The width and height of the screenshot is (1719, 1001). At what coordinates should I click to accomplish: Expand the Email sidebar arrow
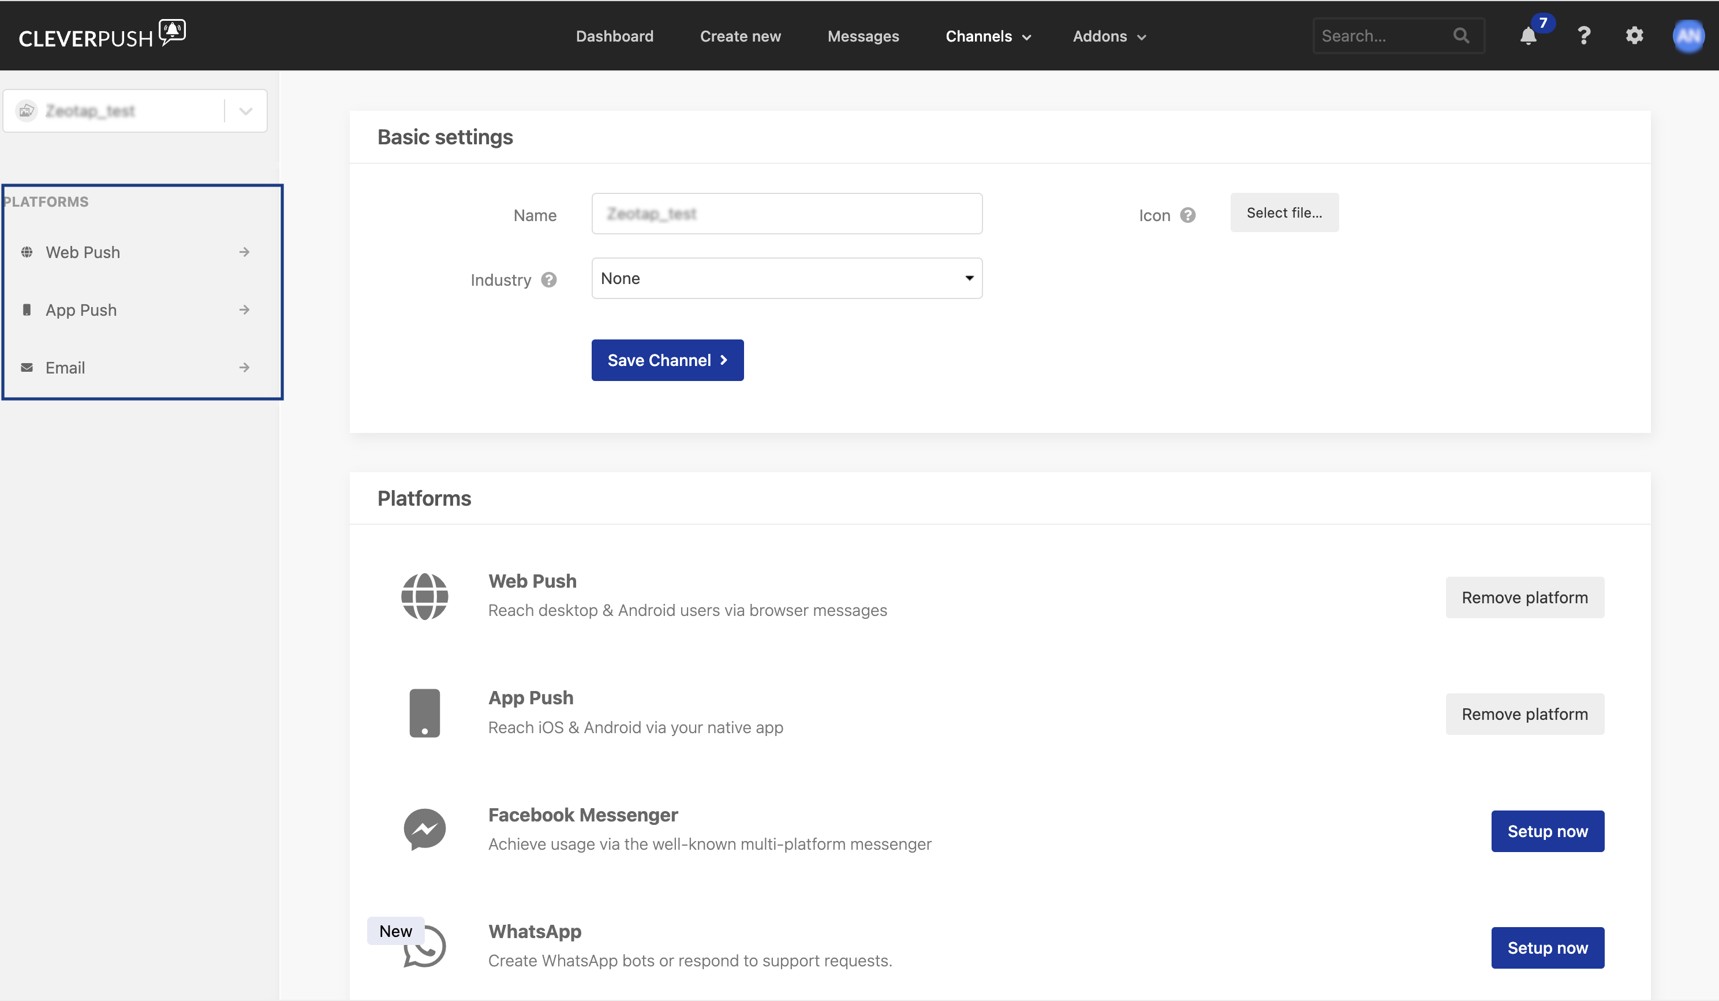point(244,368)
